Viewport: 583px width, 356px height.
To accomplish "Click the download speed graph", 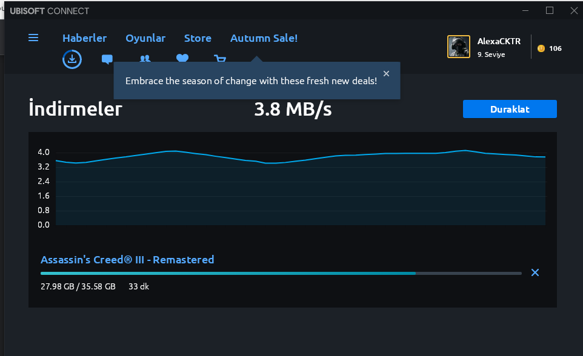I will coord(300,188).
